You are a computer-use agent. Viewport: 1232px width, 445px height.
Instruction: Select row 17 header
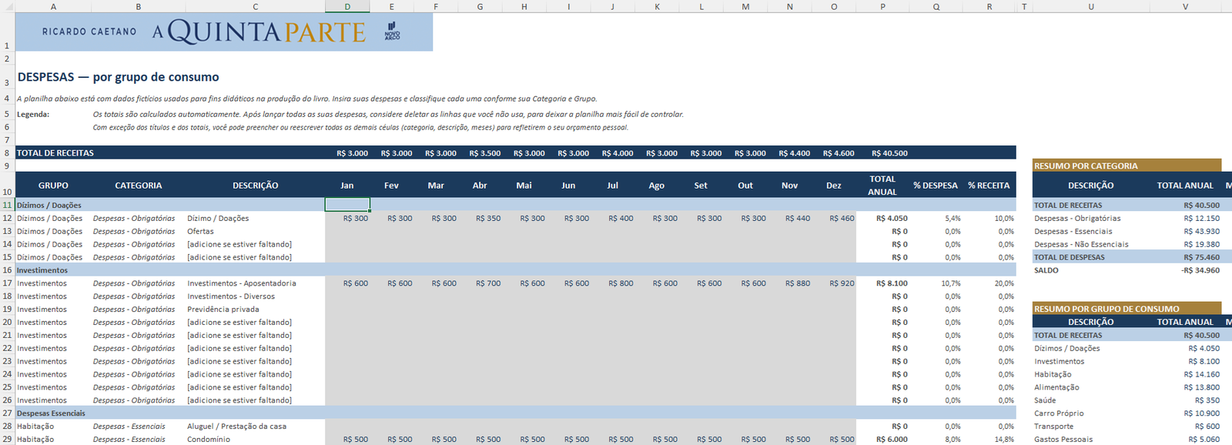click(x=7, y=283)
